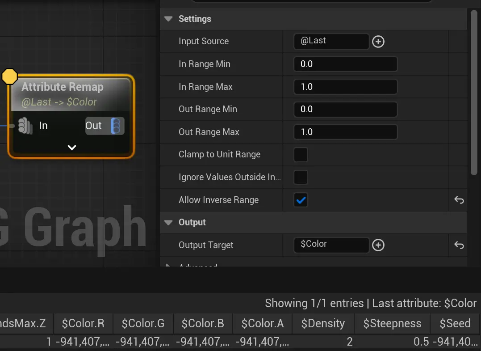The width and height of the screenshot is (481, 351).
Task: Click the plus icon beside Input Source
Action: point(378,42)
